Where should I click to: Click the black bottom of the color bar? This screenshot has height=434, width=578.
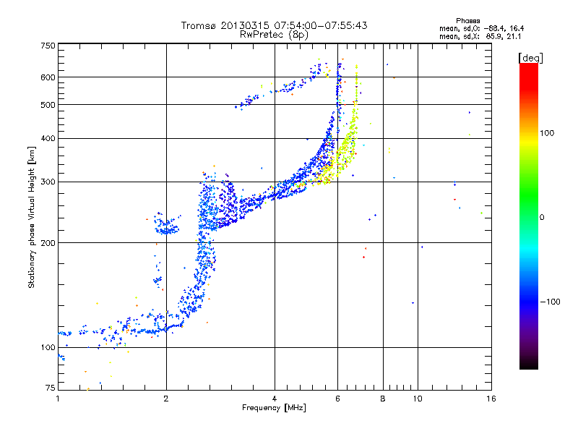pos(529,364)
